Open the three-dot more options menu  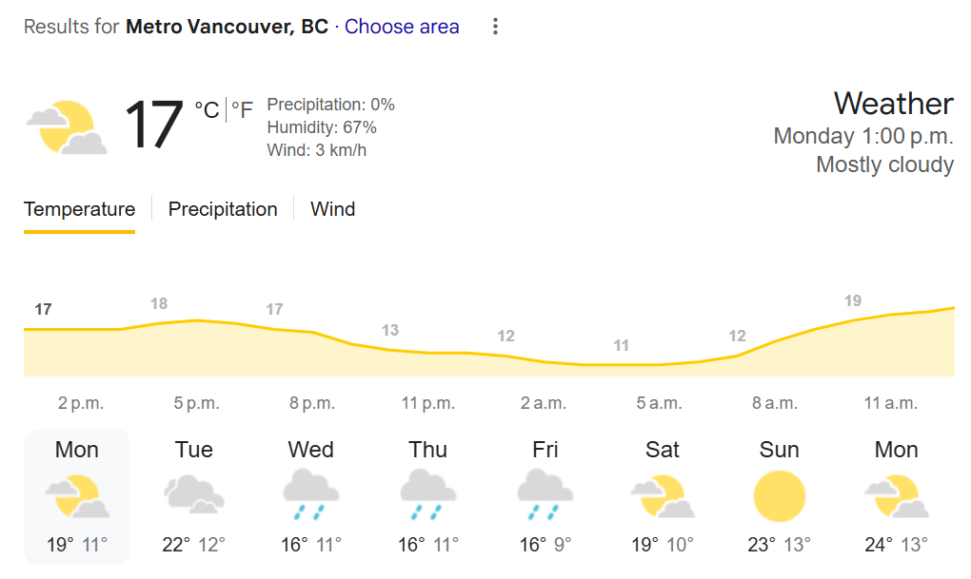(x=495, y=27)
